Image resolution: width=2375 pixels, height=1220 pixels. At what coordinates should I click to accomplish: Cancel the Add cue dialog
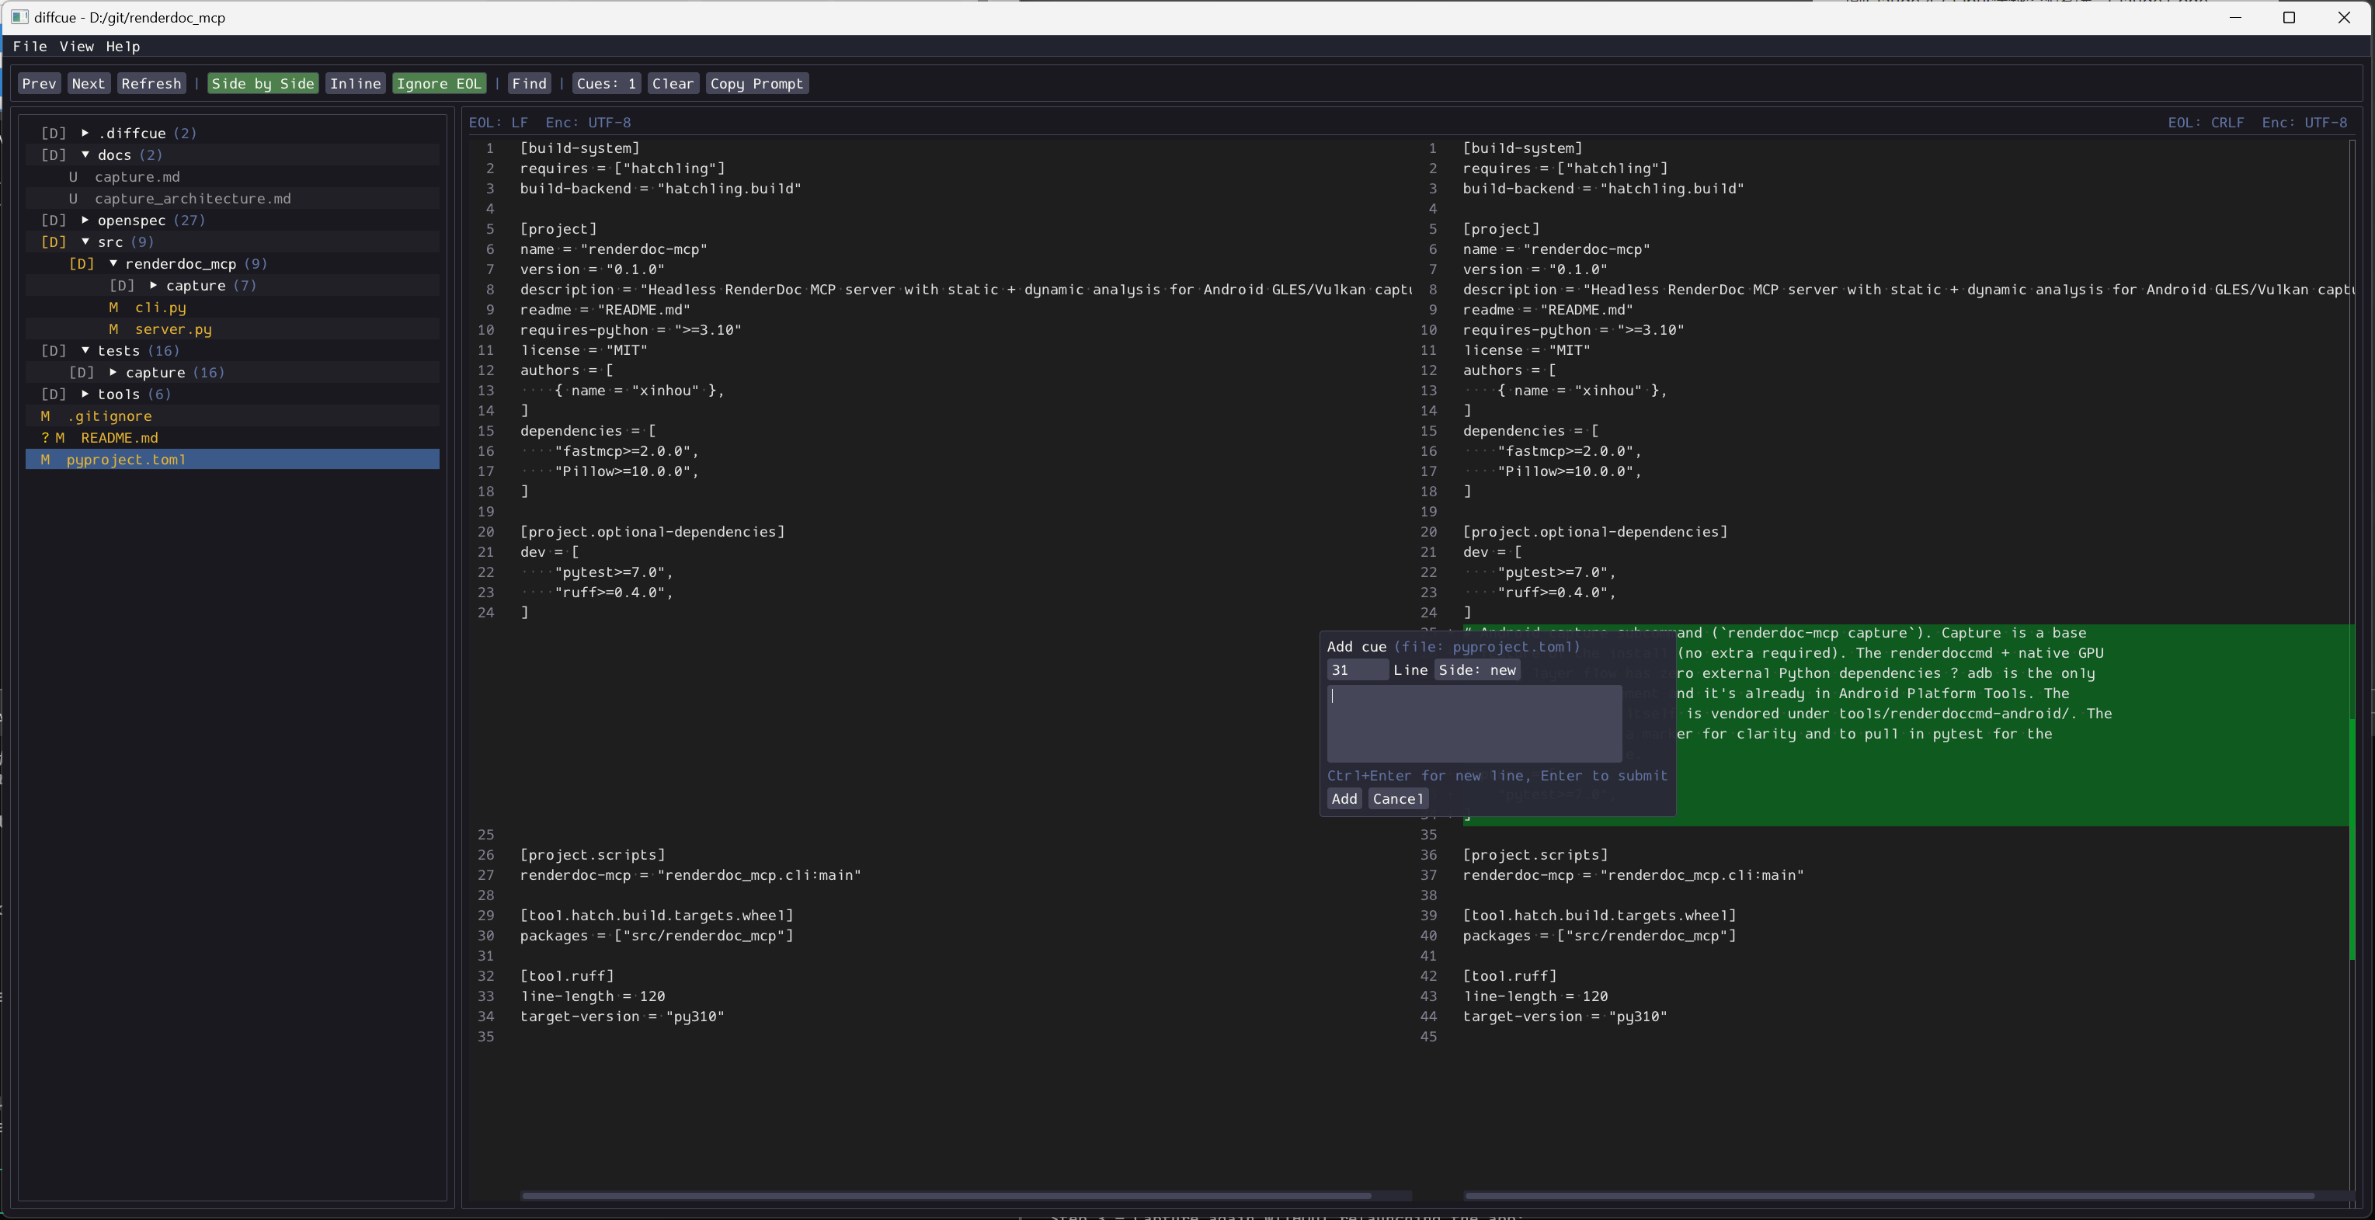click(1398, 798)
